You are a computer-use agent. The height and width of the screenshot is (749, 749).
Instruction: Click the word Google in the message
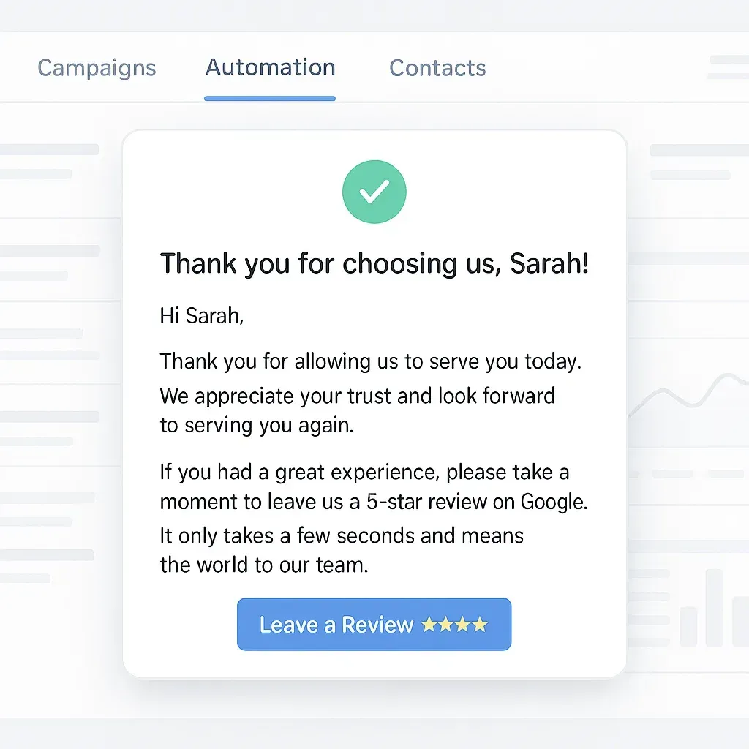click(x=553, y=502)
